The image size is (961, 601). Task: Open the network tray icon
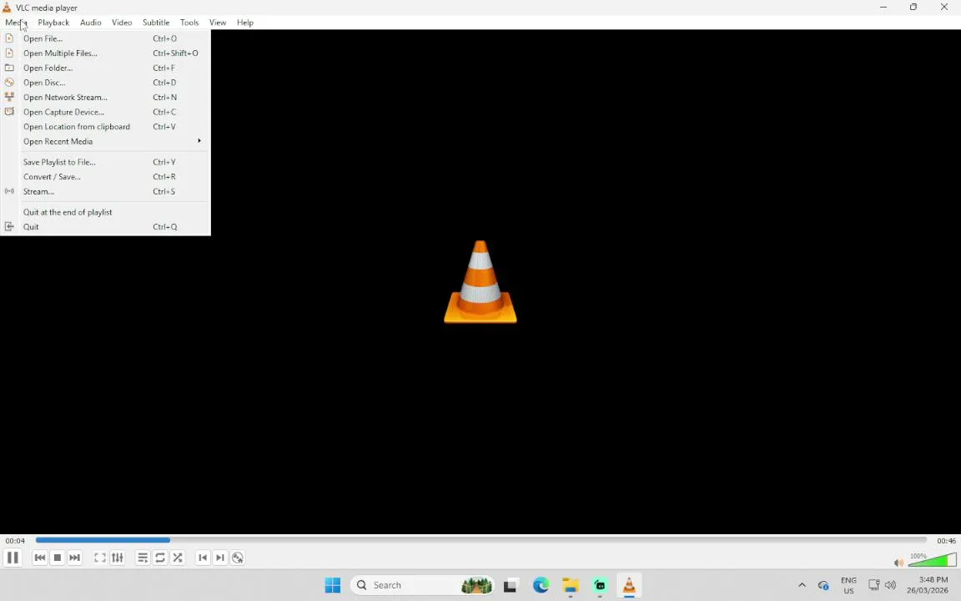874,585
